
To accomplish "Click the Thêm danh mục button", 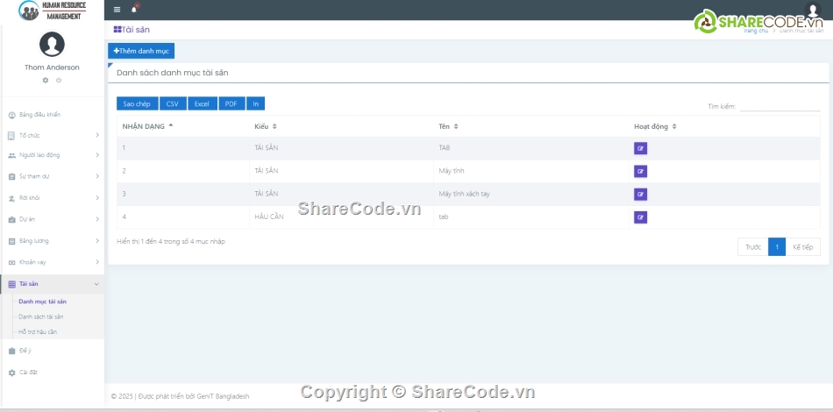I will tap(141, 51).
